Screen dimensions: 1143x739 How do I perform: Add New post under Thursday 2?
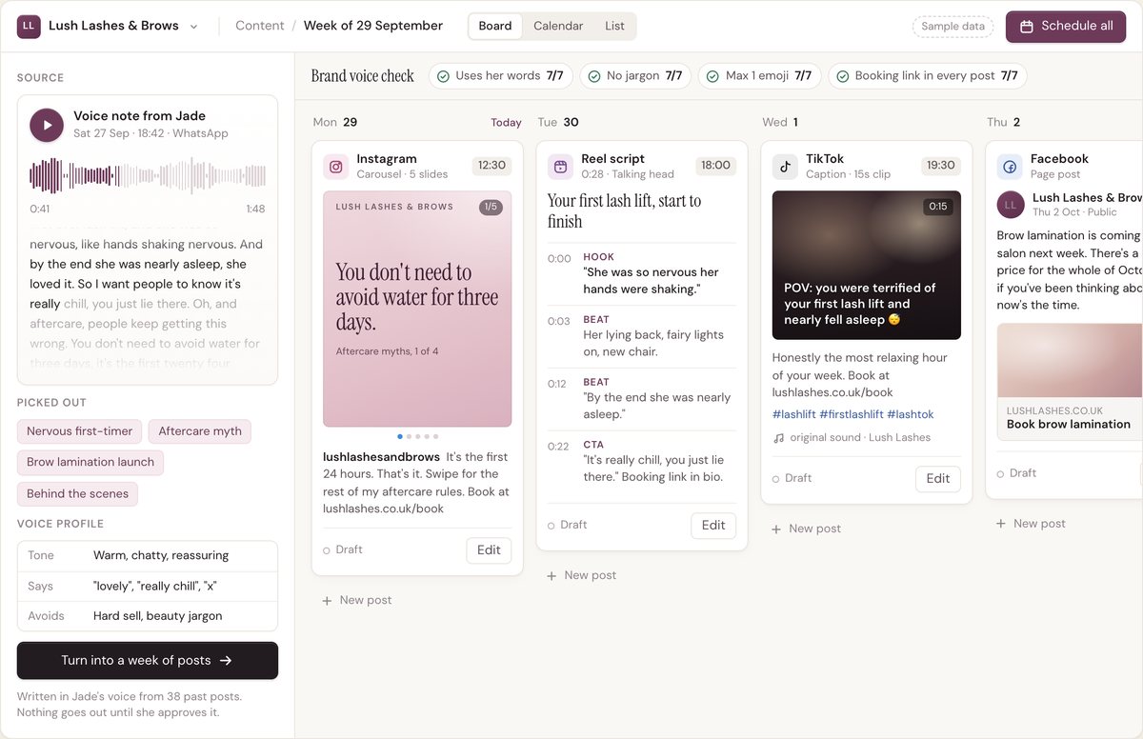pos(1032,524)
